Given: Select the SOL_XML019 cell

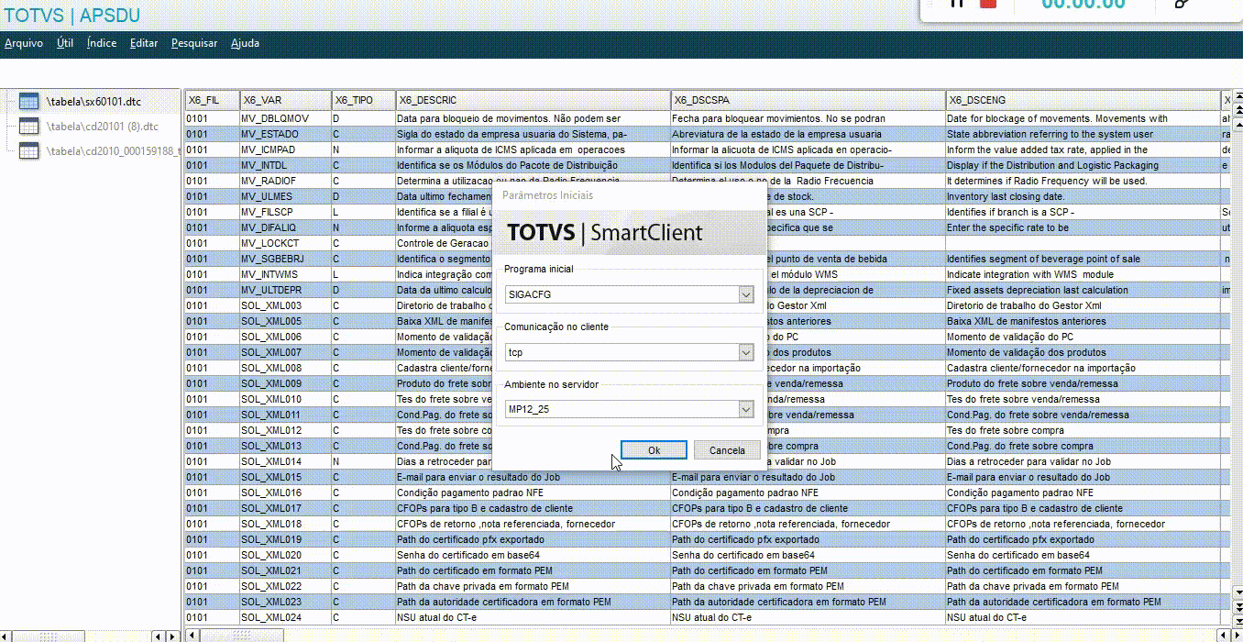Looking at the screenshot, I should pos(285,539).
